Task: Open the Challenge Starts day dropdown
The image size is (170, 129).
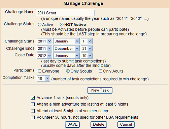Action: pyautogui.click(x=87, y=41)
